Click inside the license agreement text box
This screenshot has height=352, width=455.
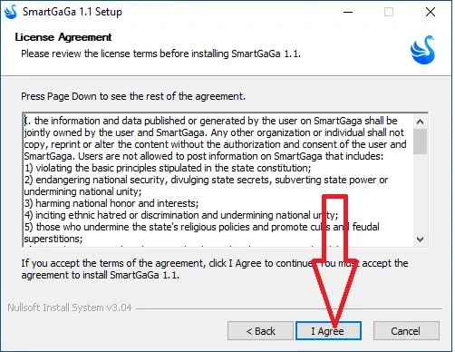pos(218,180)
